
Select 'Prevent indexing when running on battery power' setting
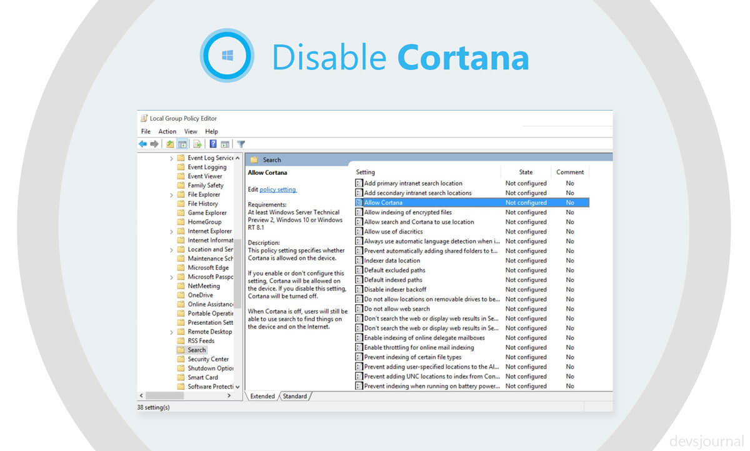tap(432, 386)
